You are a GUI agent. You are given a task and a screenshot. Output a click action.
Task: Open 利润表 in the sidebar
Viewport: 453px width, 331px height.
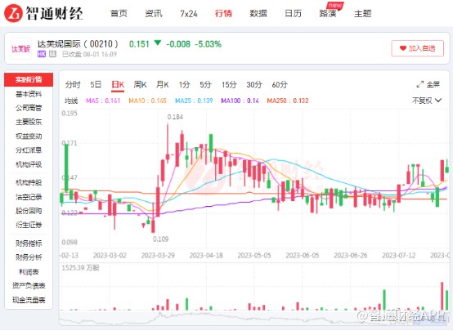point(29,272)
